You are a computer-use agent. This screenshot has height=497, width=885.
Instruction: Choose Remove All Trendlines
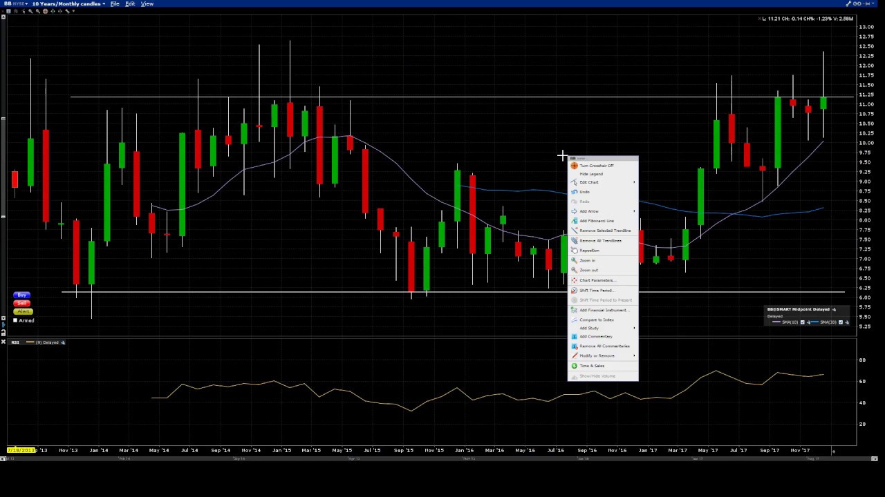tap(603, 241)
